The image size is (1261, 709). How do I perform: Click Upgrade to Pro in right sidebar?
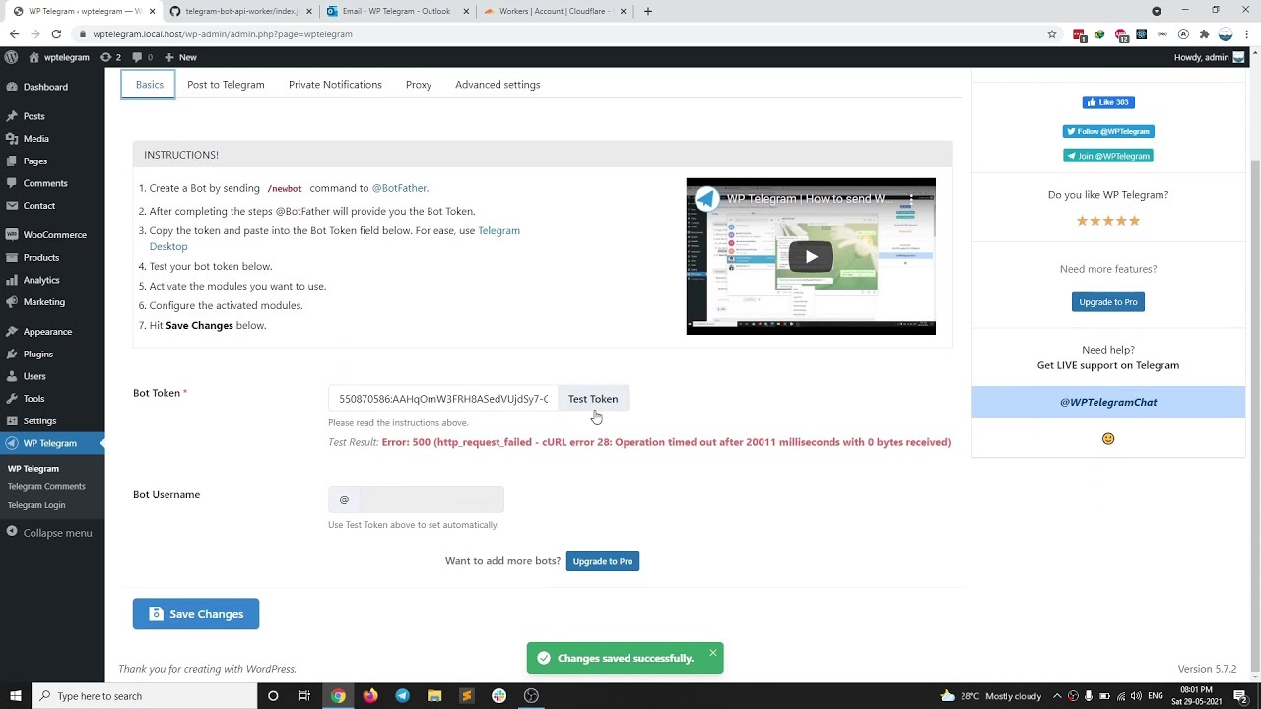(1108, 302)
